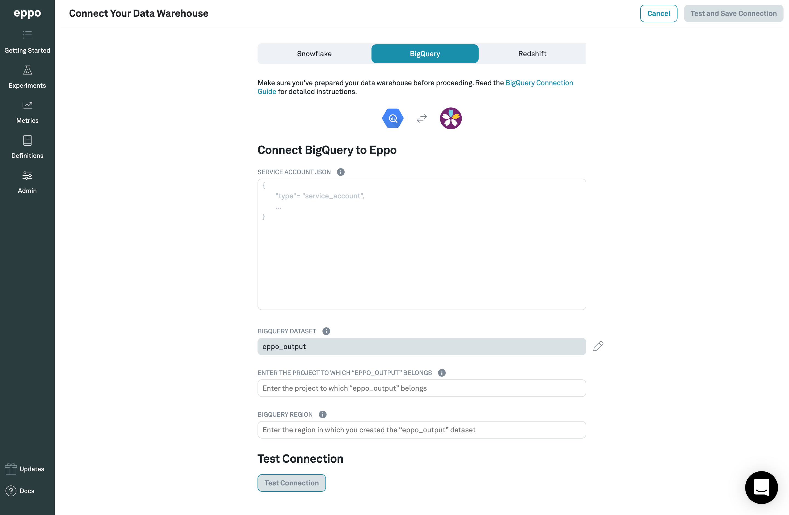Open the Admin settings in sidebar
The height and width of the screenshot is (515, 789).
[27, 182]
